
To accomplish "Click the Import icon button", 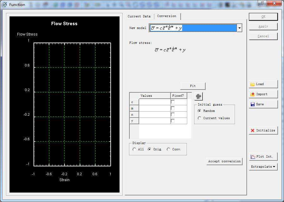I will click(x=263, y=94).
